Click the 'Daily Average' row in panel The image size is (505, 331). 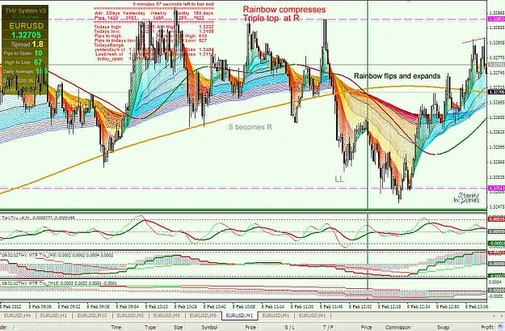pos(25,71)
